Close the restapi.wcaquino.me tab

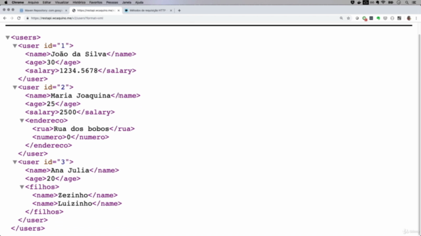click(x=118, y=10)
